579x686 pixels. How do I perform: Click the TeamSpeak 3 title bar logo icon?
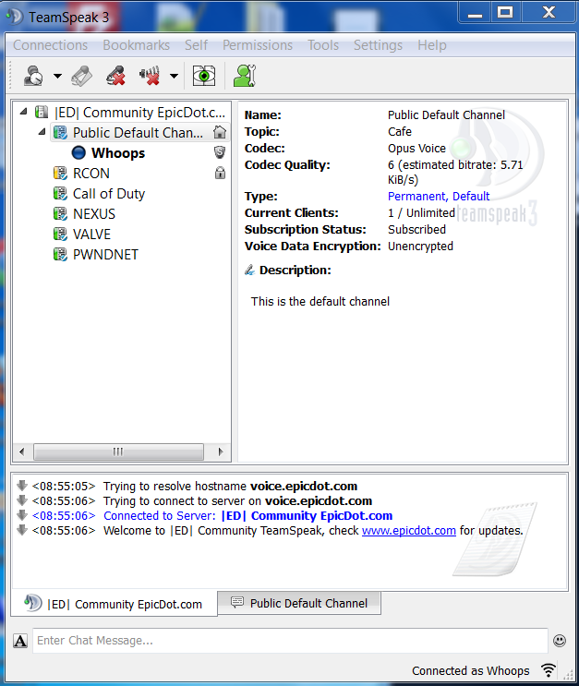[x=16, y=17]
